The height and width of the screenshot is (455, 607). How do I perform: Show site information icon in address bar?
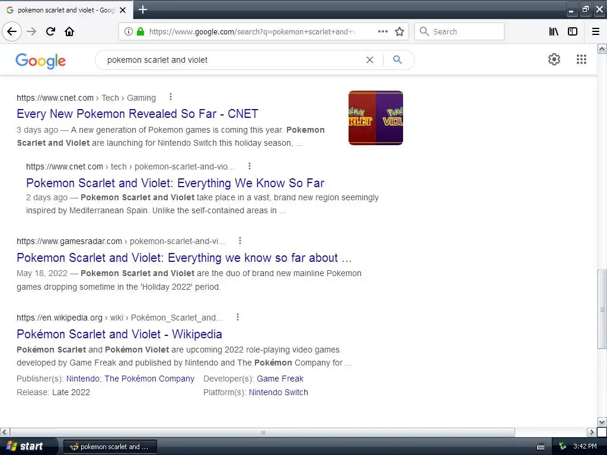click(129, 31)
